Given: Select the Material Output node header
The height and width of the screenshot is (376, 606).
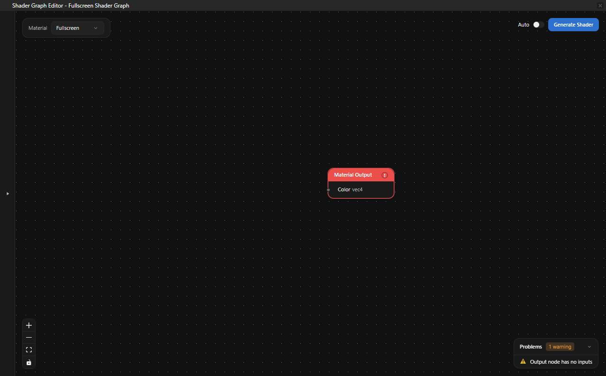Looking at the screenshot, I should click(361, 175).
